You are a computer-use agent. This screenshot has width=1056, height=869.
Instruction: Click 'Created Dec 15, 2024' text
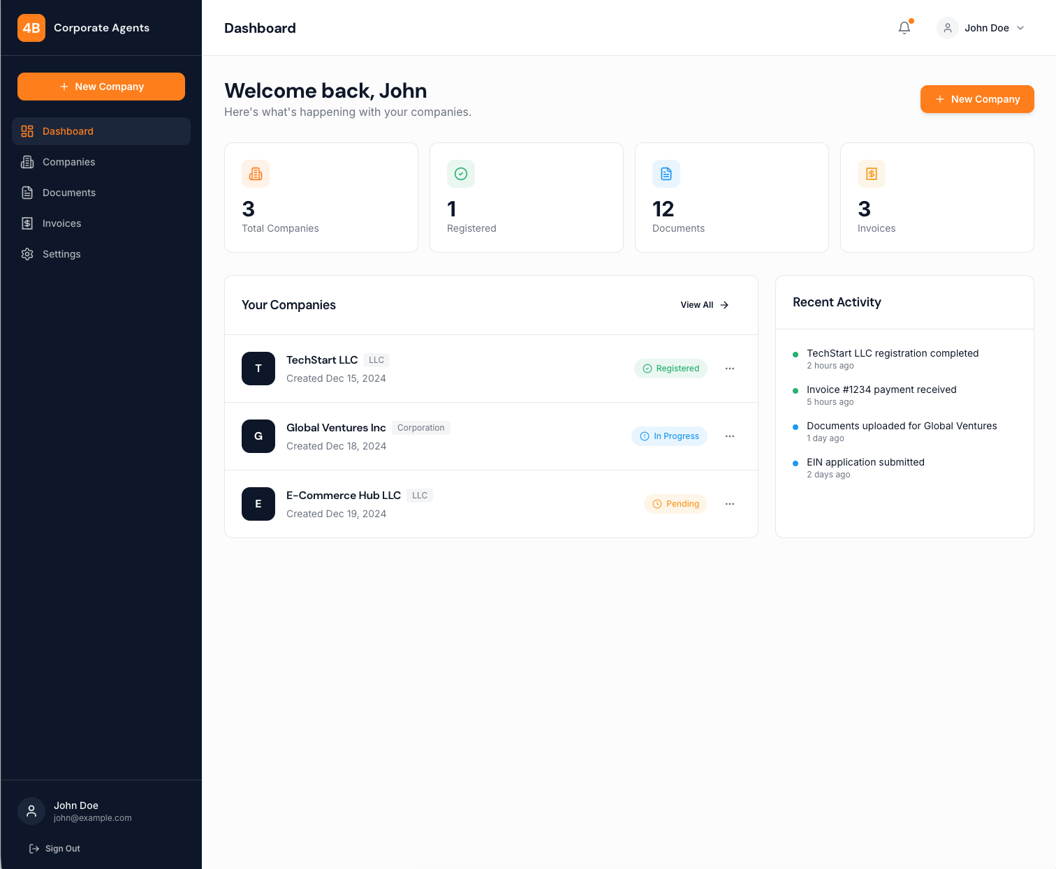pyautogui.click(x=336, y=378)
